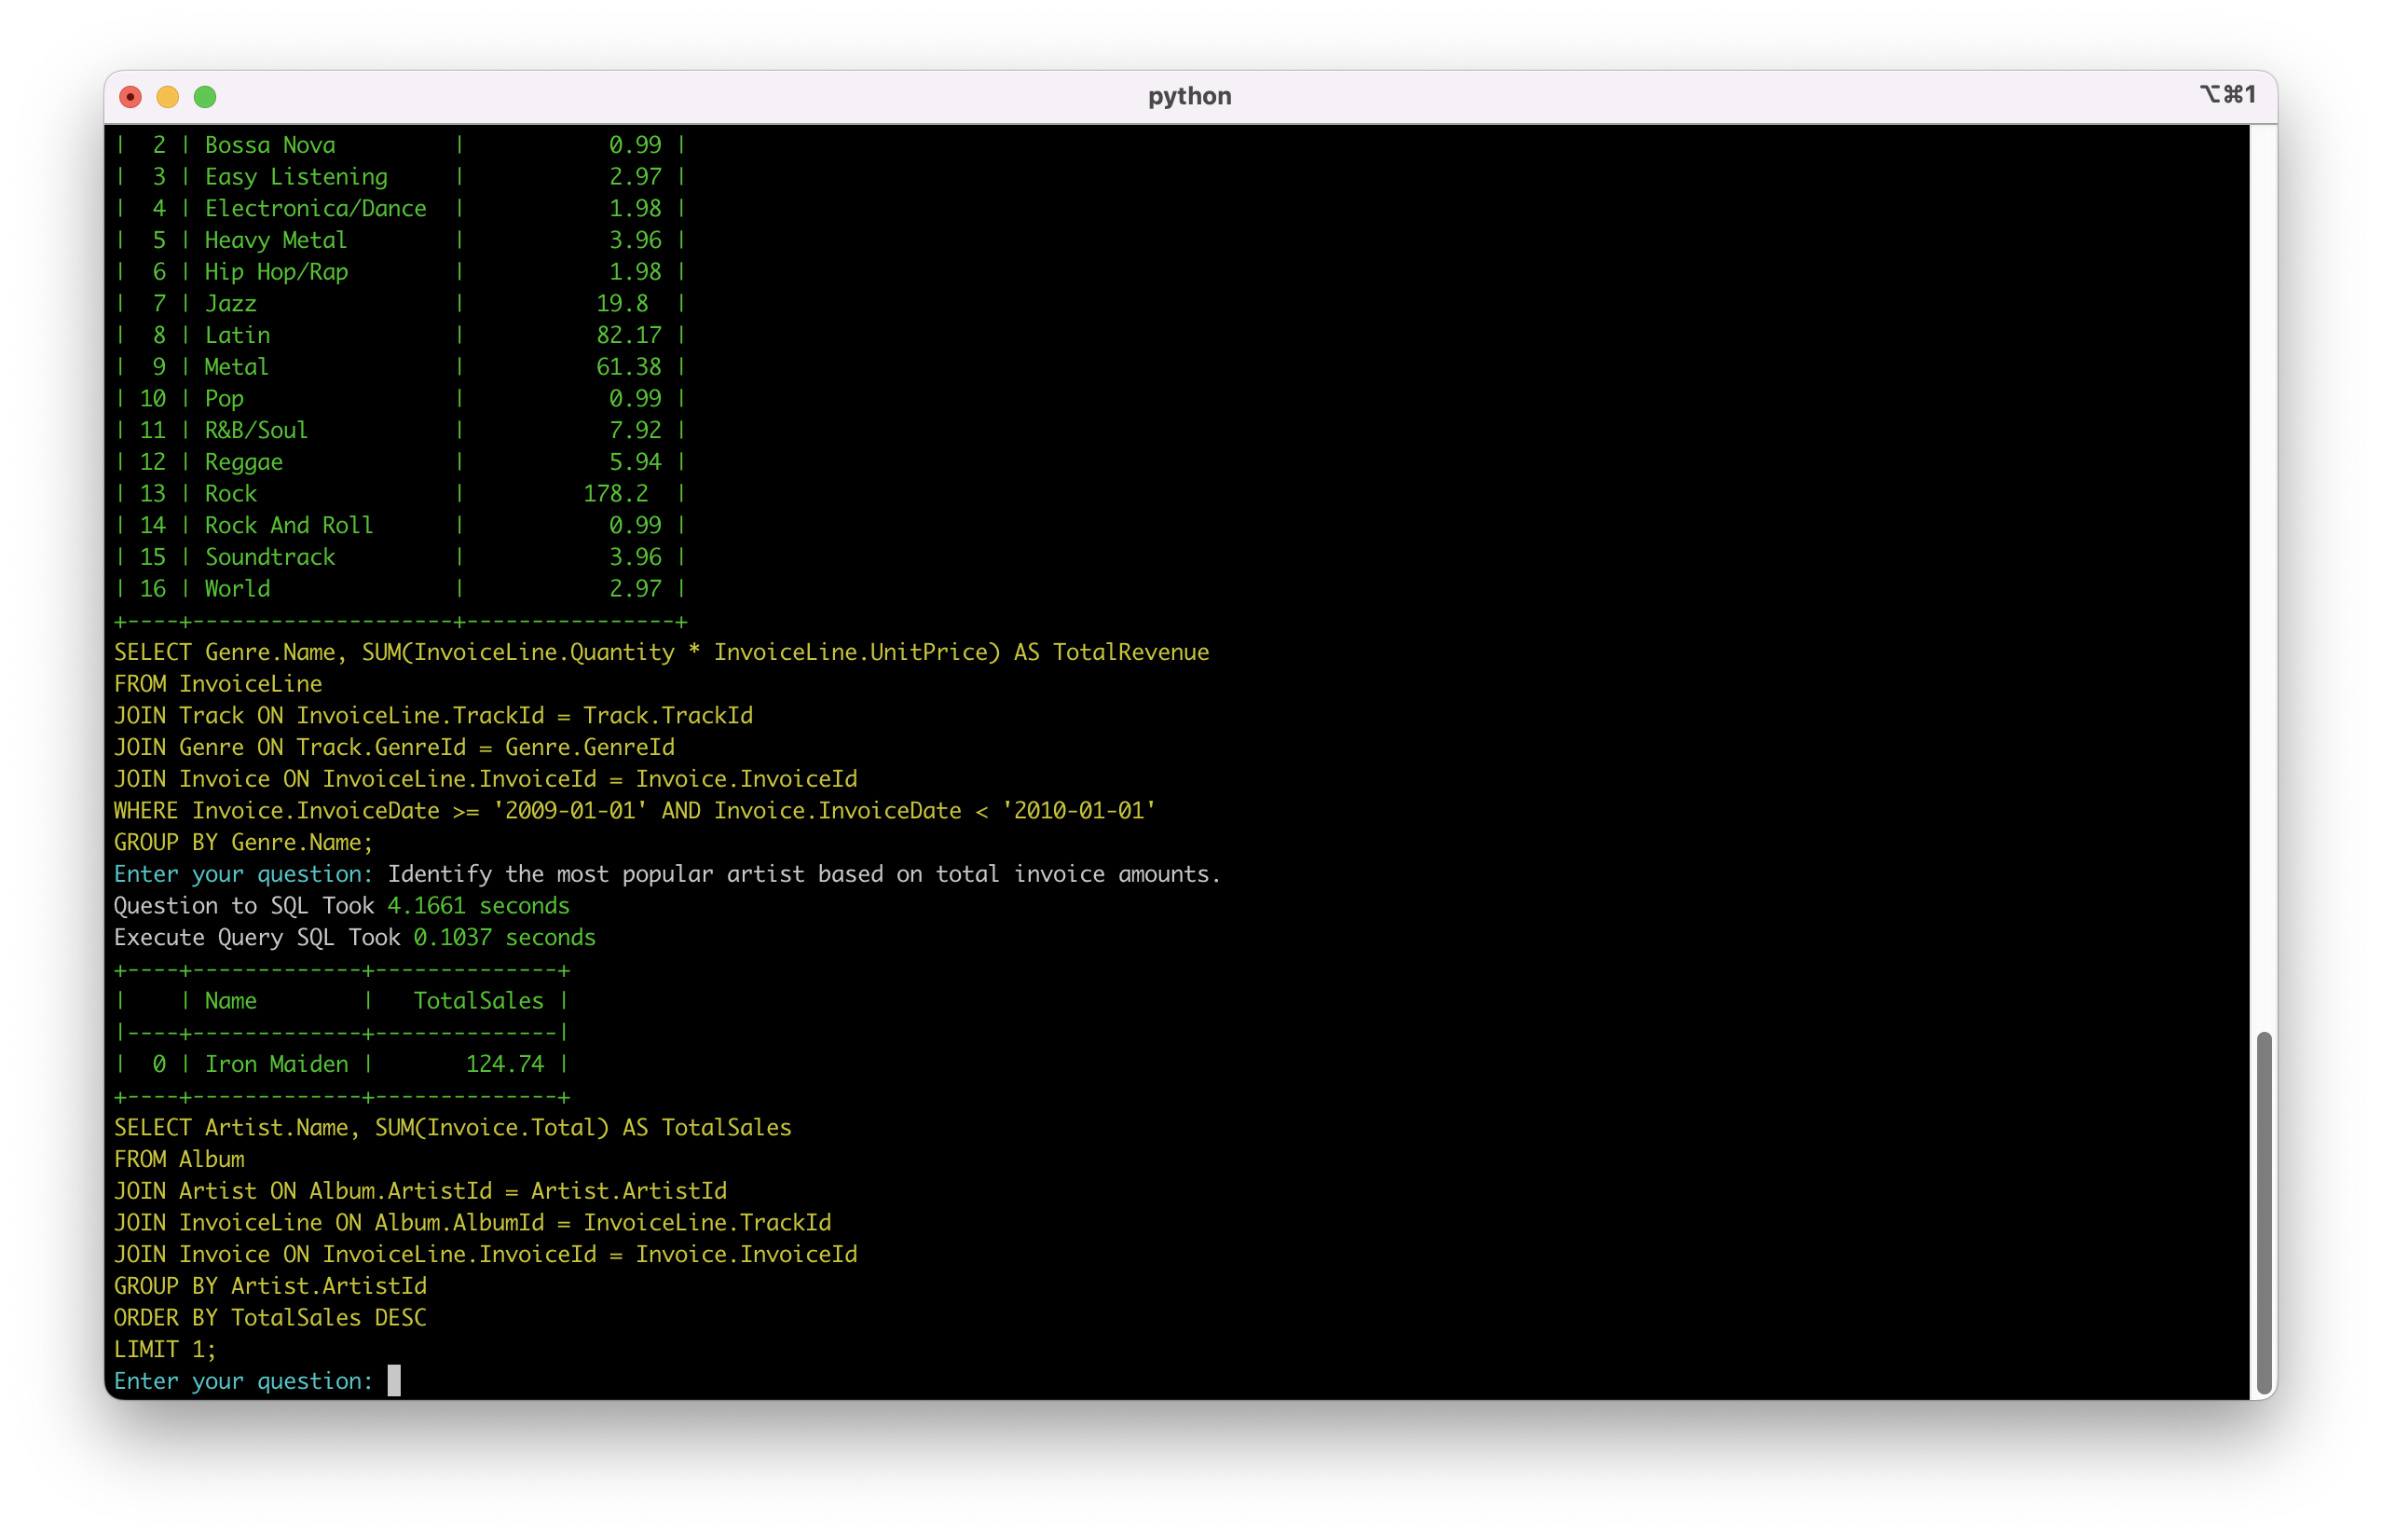Click the 'Jazz' genre row
Screen dimensions: 2382x1538
pos(401,304)
